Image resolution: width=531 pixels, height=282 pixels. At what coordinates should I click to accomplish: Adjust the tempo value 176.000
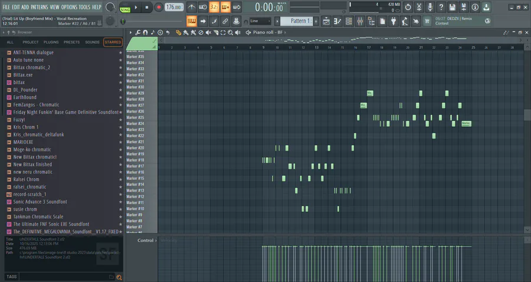(x=174, y=7)
